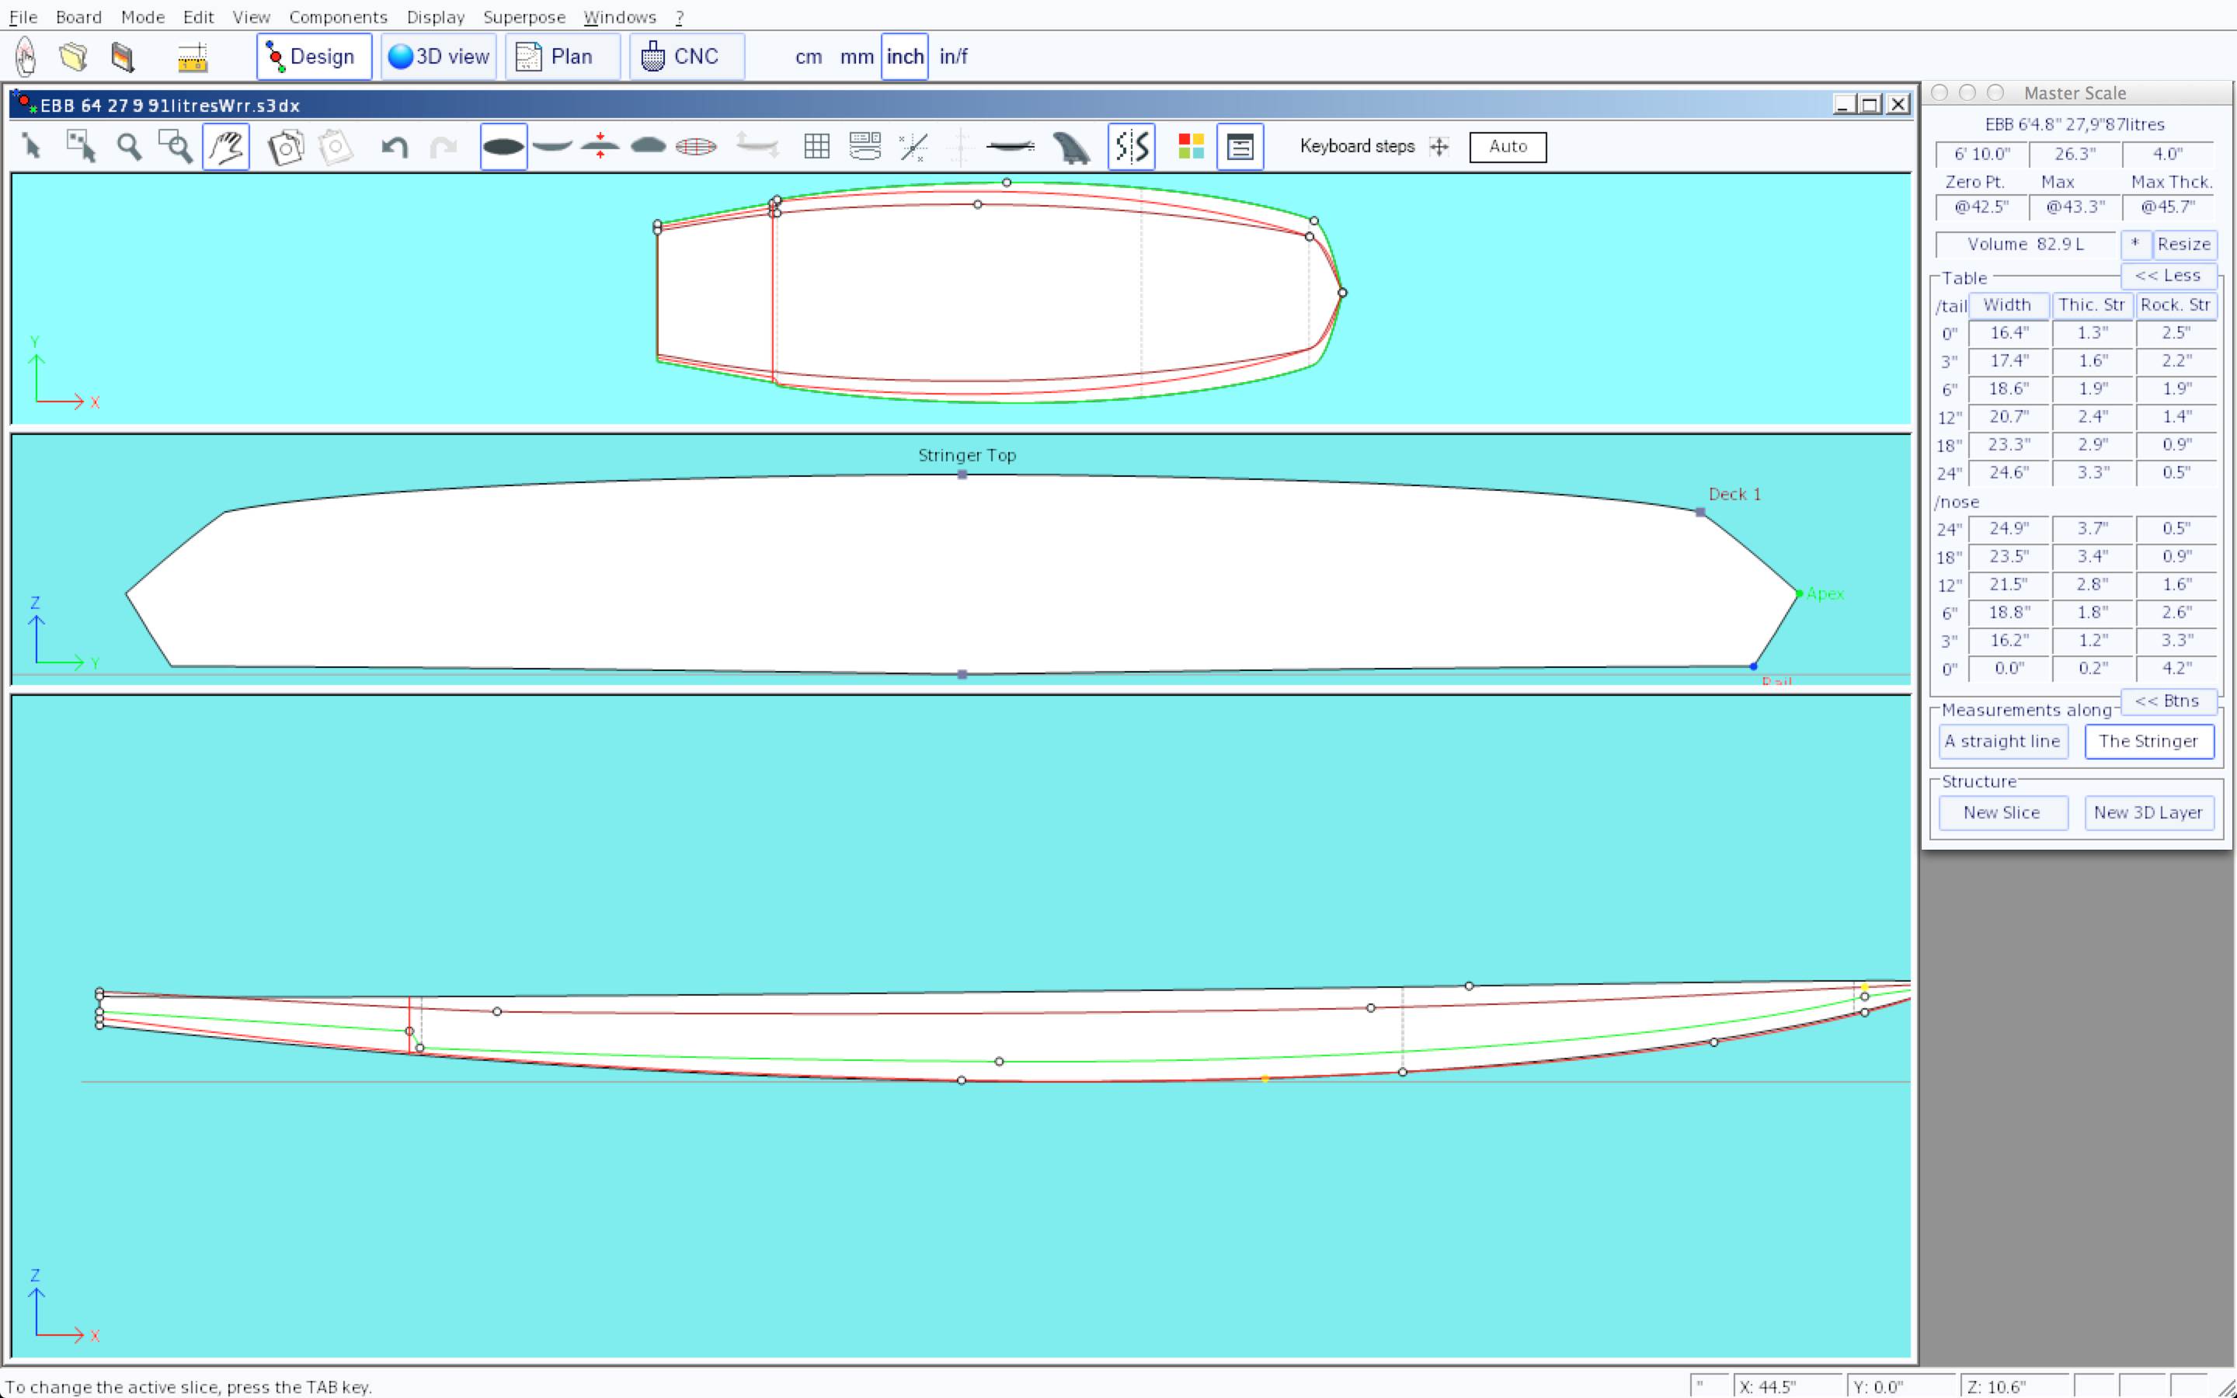Image resolution: width=2237 pixels, height=1398 pixels.
Task: Open the grid display icon
Action: point(816,147)
